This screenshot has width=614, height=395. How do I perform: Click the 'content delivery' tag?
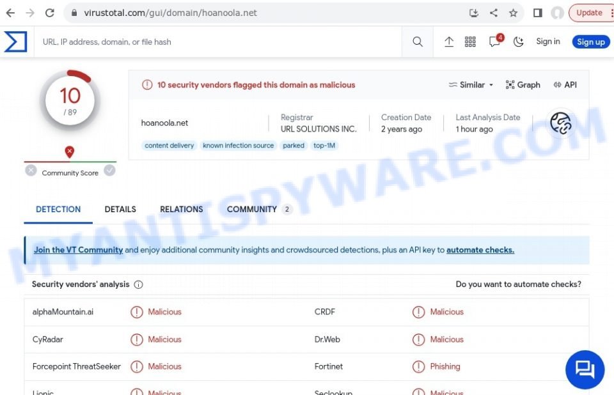click(169, 145)
